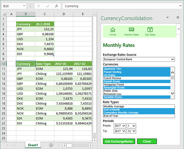Open the Home icon in task pane

point(113,30)
